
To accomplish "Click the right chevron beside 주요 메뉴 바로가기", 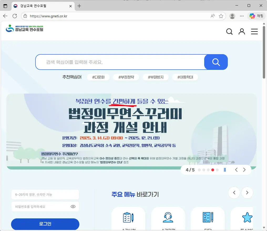I will pos(247,193).
